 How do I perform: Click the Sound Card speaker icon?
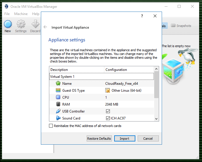(x=58, y=118)
